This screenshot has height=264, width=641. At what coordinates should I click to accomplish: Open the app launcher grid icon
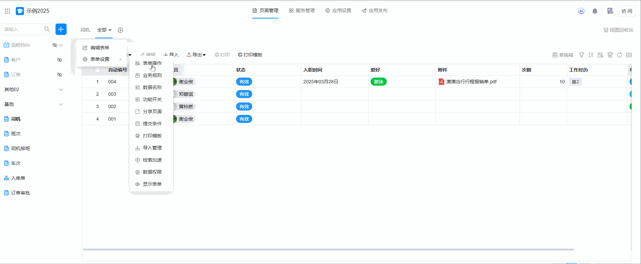click(x=7, y=11)
